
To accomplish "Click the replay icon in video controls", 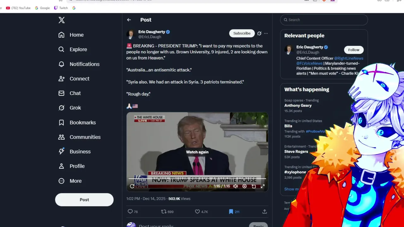I will pyautogui.click(x=132, y=186).
